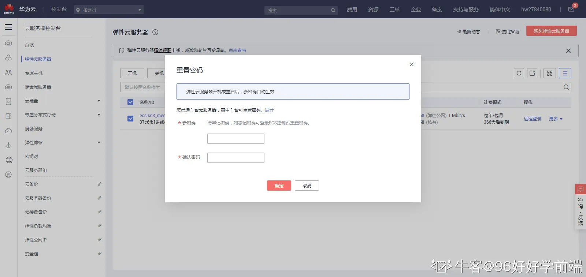Click the 新密码 input field
The height and width of the screenshot is (277, 586).
coord(236,139)
